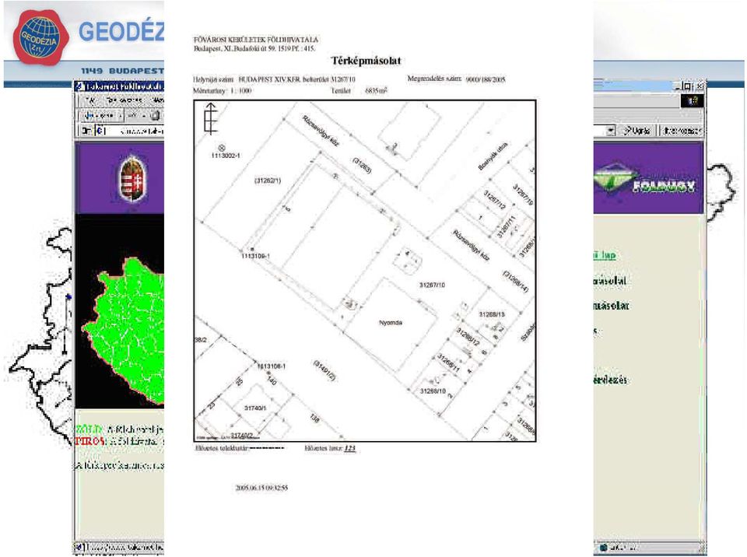Open the 'érdezés' menu link

coord(610,380)
